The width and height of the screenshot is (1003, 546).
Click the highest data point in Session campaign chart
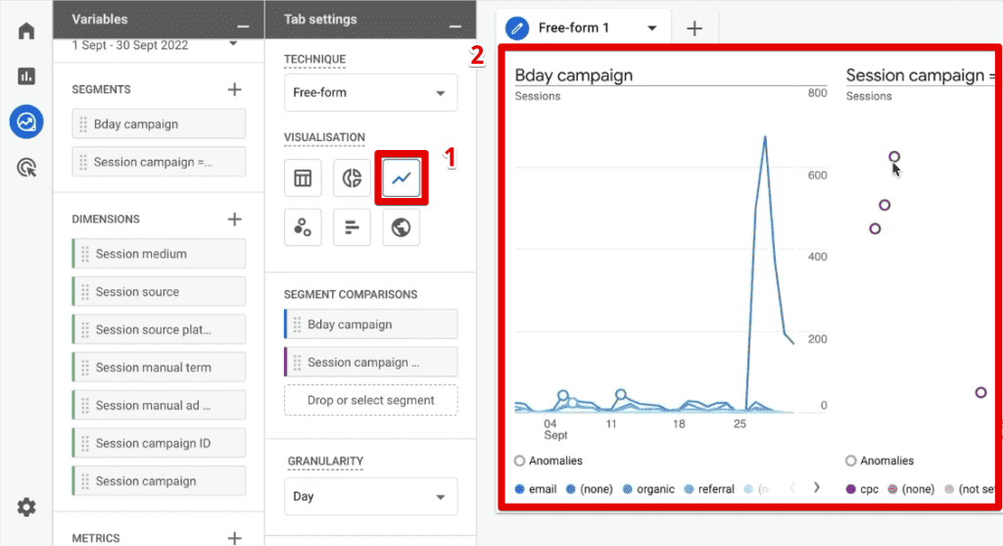pyautogui.click(x=894, y=157)
